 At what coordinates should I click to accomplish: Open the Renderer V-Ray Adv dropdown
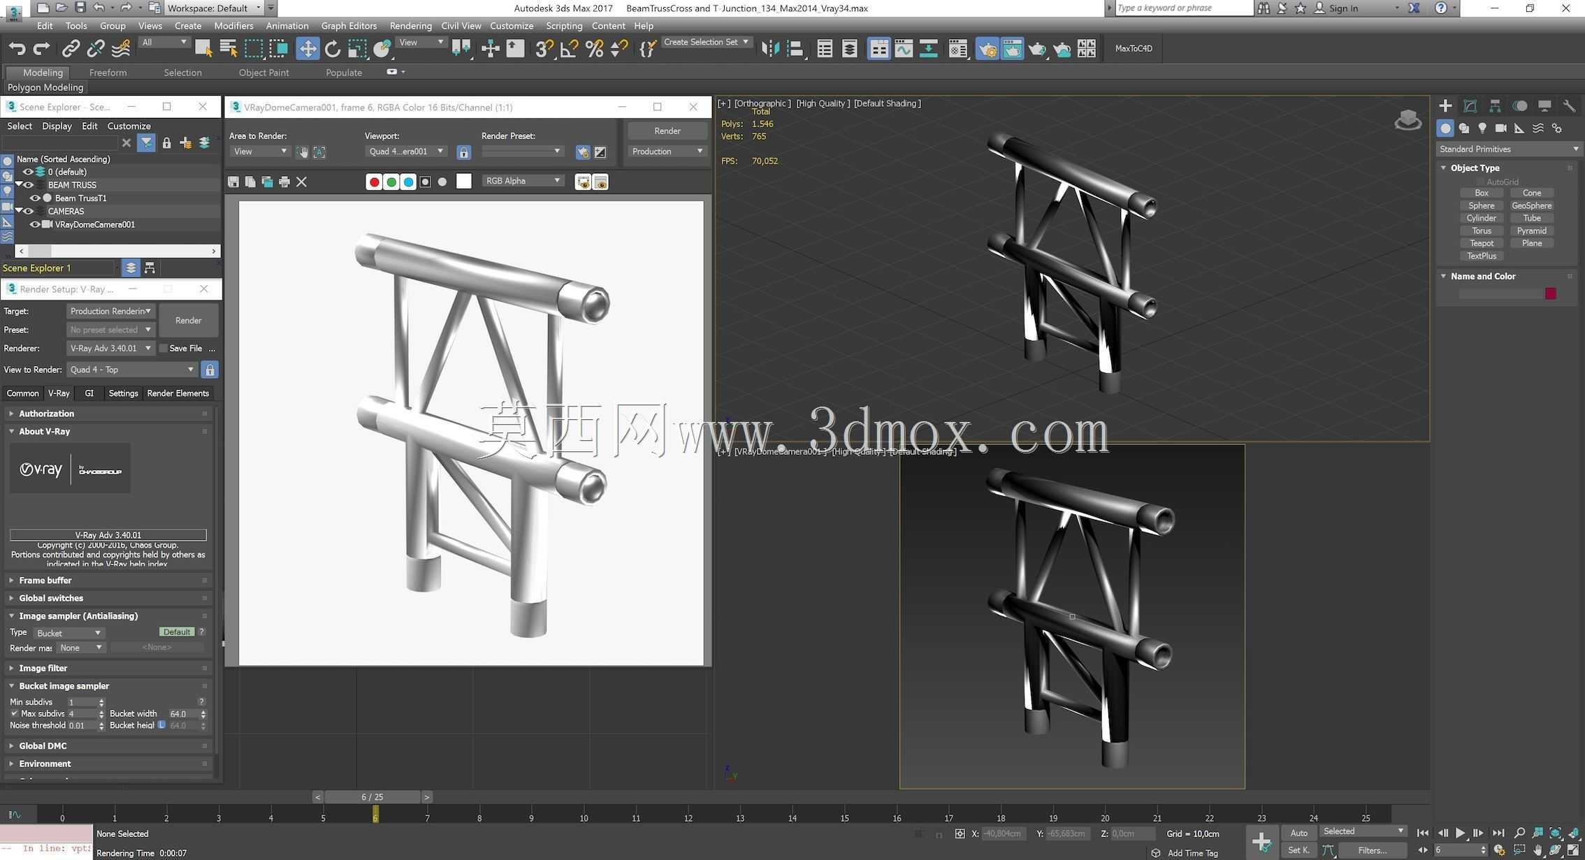click(110, 348)
